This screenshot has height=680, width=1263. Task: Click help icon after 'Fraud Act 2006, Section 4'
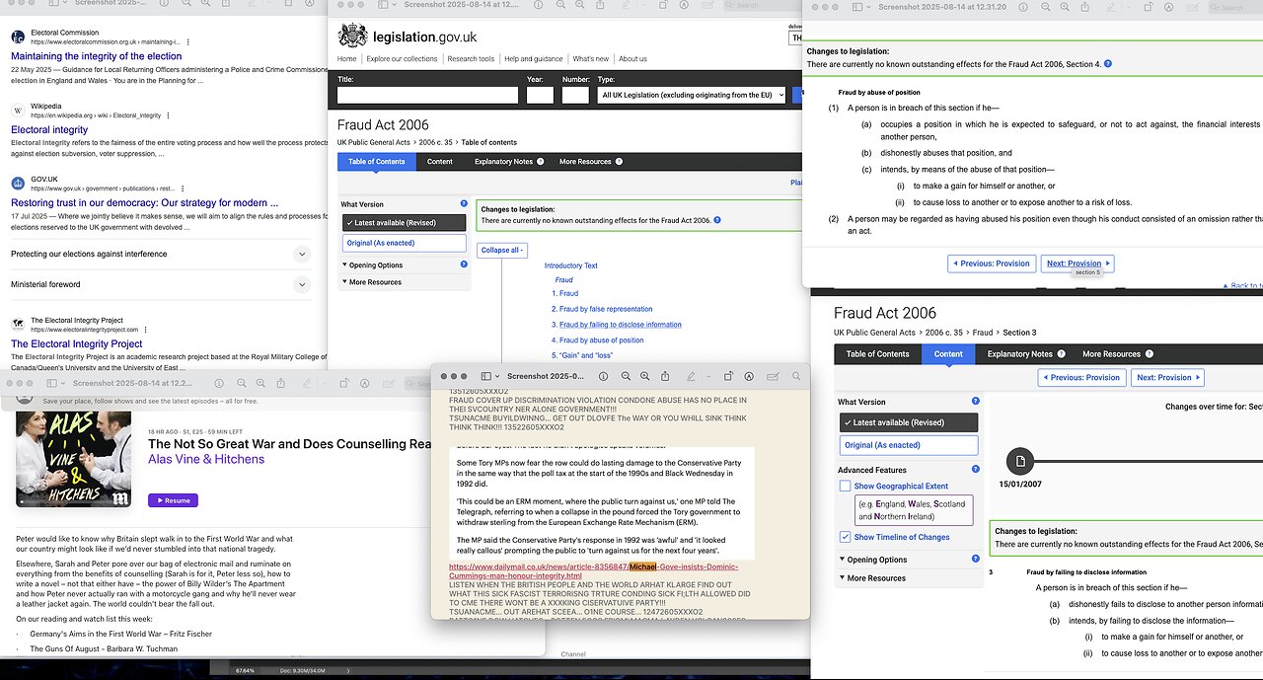pyautogui.click(x=1108, y=64)
